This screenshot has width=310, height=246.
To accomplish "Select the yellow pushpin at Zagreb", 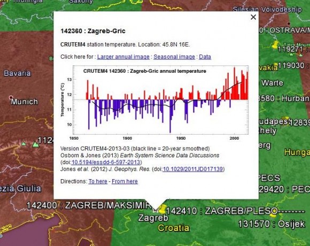I will (x=162, y=210).
